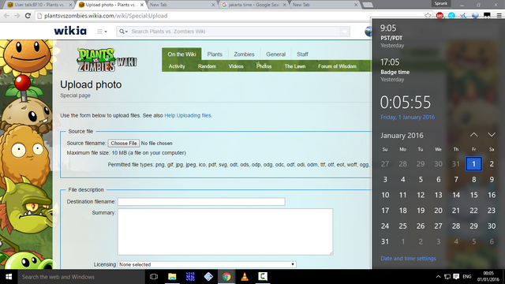Go to the Wikia home logo
The image size is (505, 284).
[70, 32]
